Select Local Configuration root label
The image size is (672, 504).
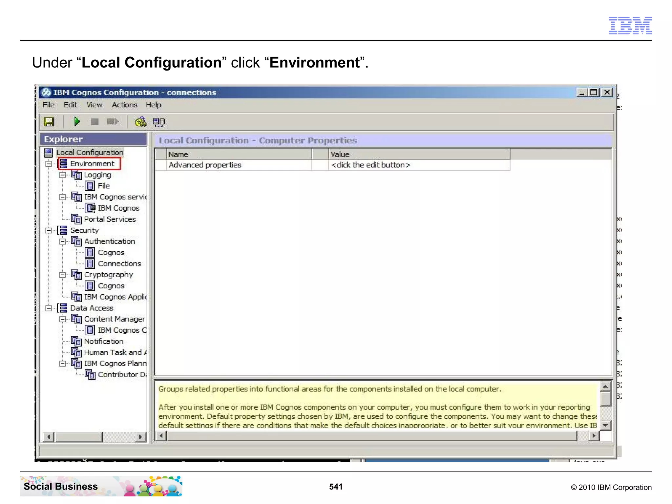[90, 153]
